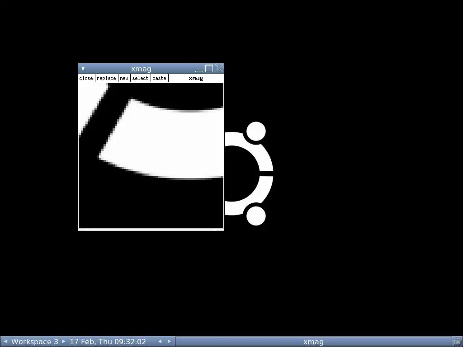Open the keyboard tray icon

(457, 342)
